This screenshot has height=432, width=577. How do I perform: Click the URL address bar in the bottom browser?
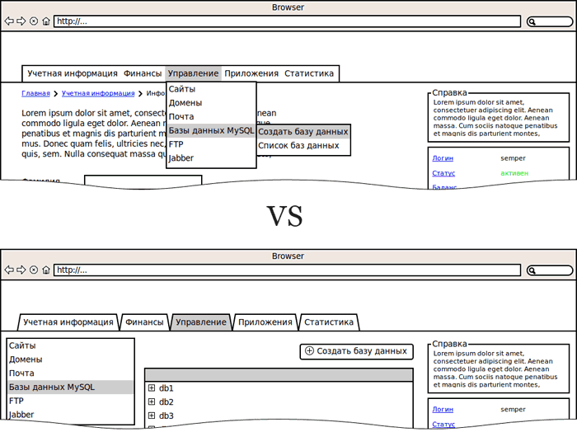pyautogui.click(x=287, y=270)
